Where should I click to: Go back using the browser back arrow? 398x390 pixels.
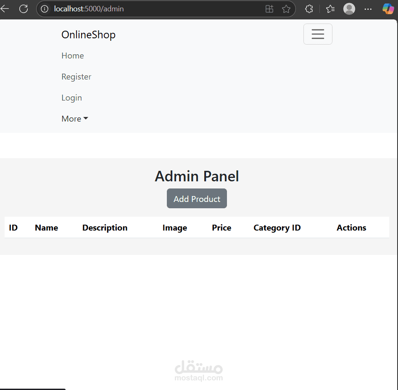coord(5,9)
